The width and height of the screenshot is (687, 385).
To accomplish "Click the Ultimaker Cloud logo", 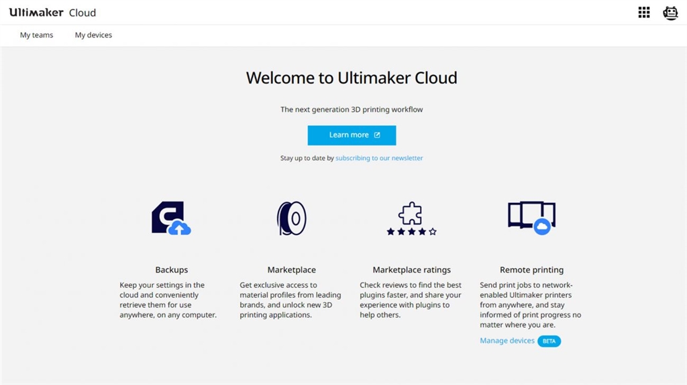I will tap(52, 12).
